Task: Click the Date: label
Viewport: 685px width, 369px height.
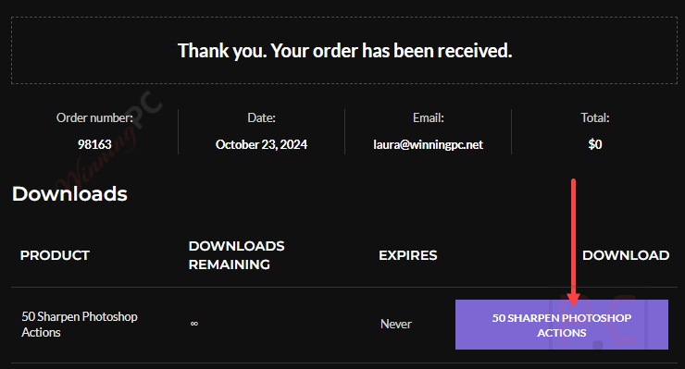Action: [x=261, y=117]
